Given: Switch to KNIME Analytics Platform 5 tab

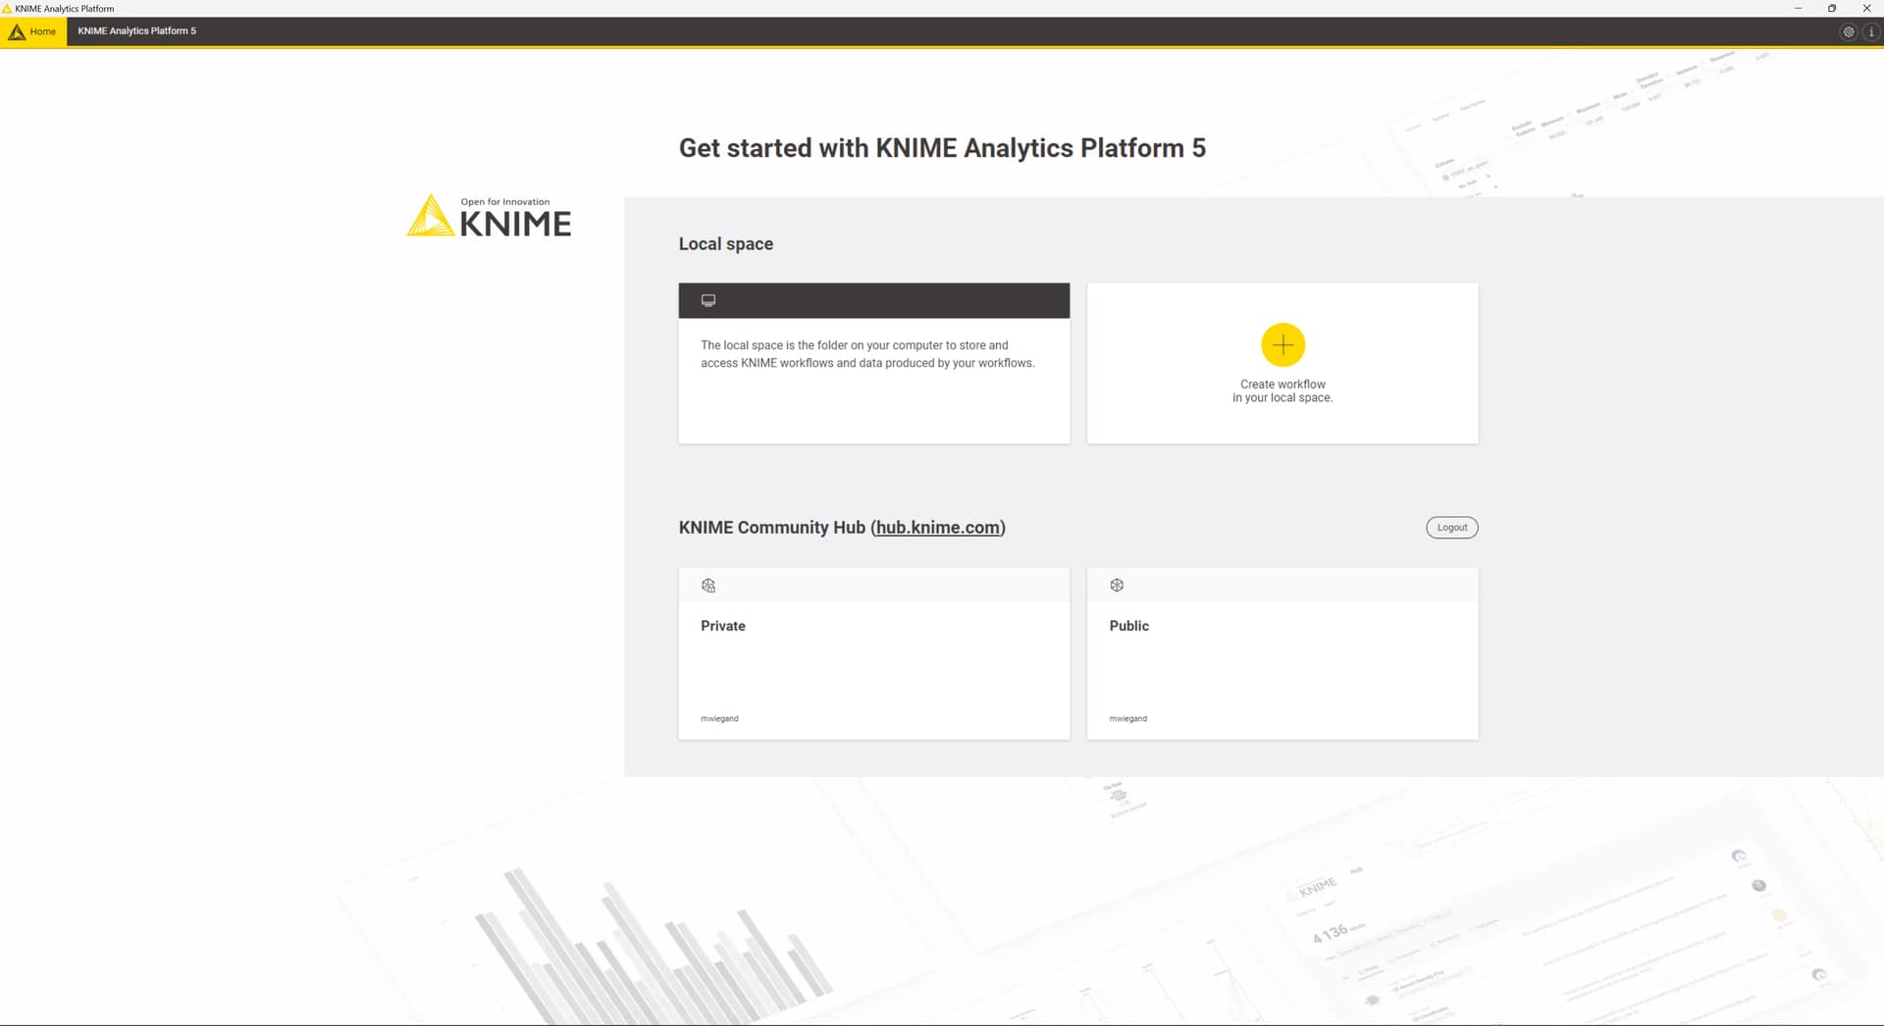Looking at the screenshot, I should 136,31.
